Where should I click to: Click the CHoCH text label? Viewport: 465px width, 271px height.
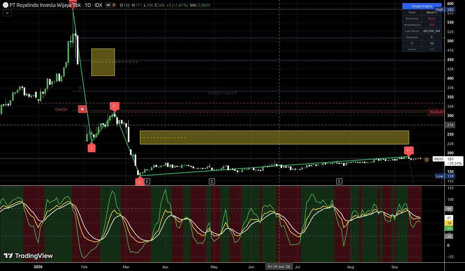click(61, 110)
